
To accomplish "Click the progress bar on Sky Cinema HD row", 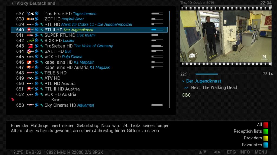I will click(157, 105).
